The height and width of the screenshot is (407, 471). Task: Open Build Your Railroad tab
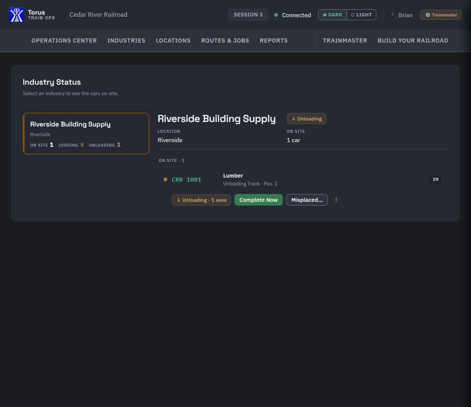413,41
